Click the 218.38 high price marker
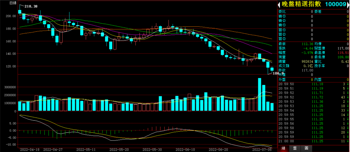350x152 pixels. click(x=31, y=6)
